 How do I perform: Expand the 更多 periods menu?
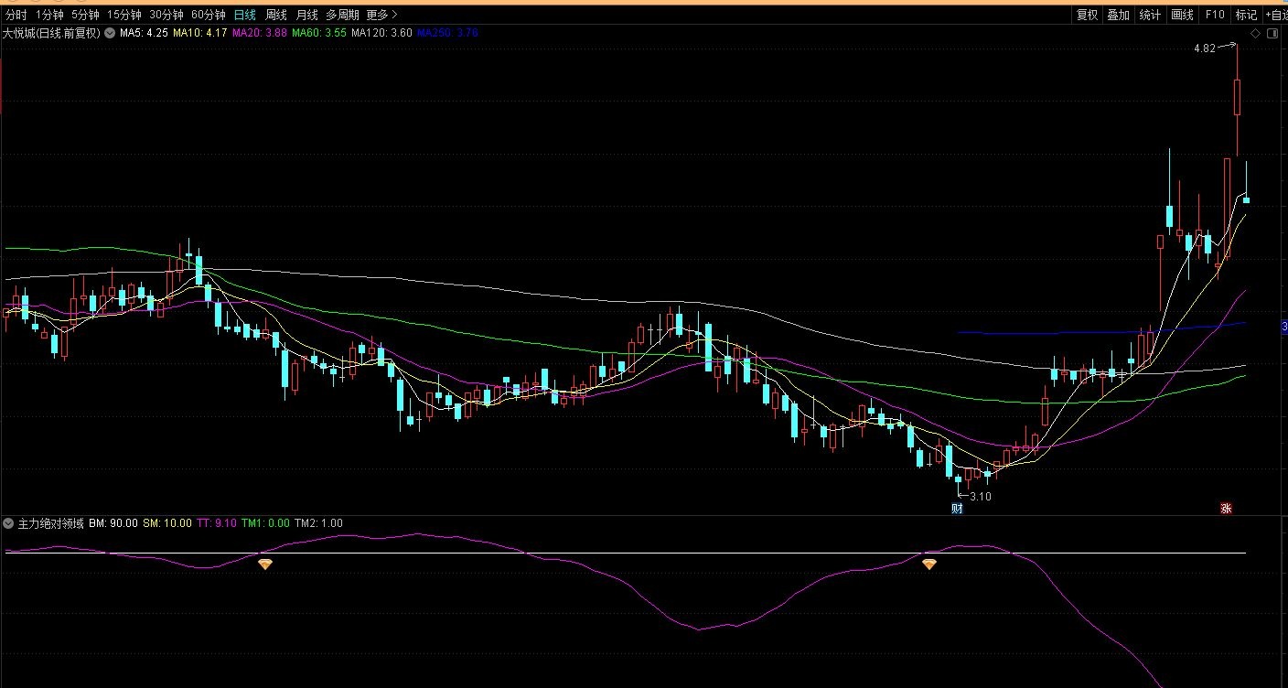tap(381, 15)
